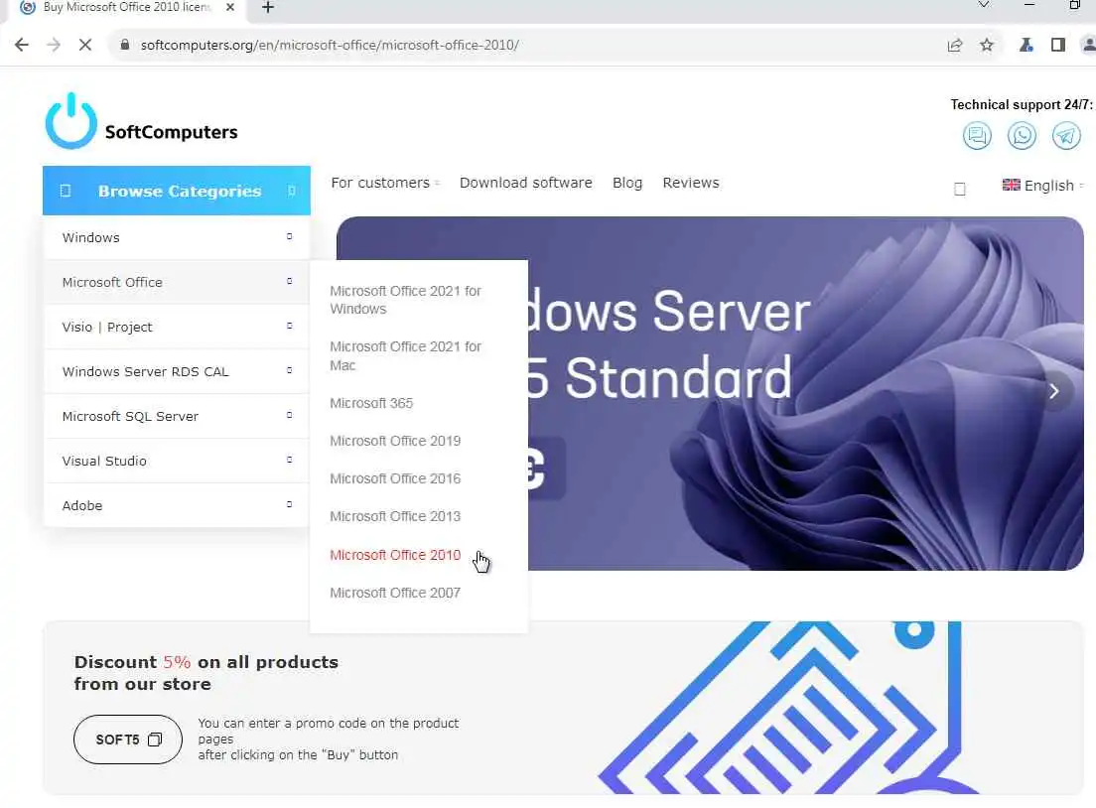
Task: Open the browser extensions flask icon
Action: pos(1027,45)
